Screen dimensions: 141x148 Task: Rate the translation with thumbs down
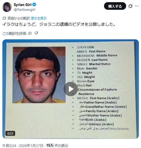[36, 33]
